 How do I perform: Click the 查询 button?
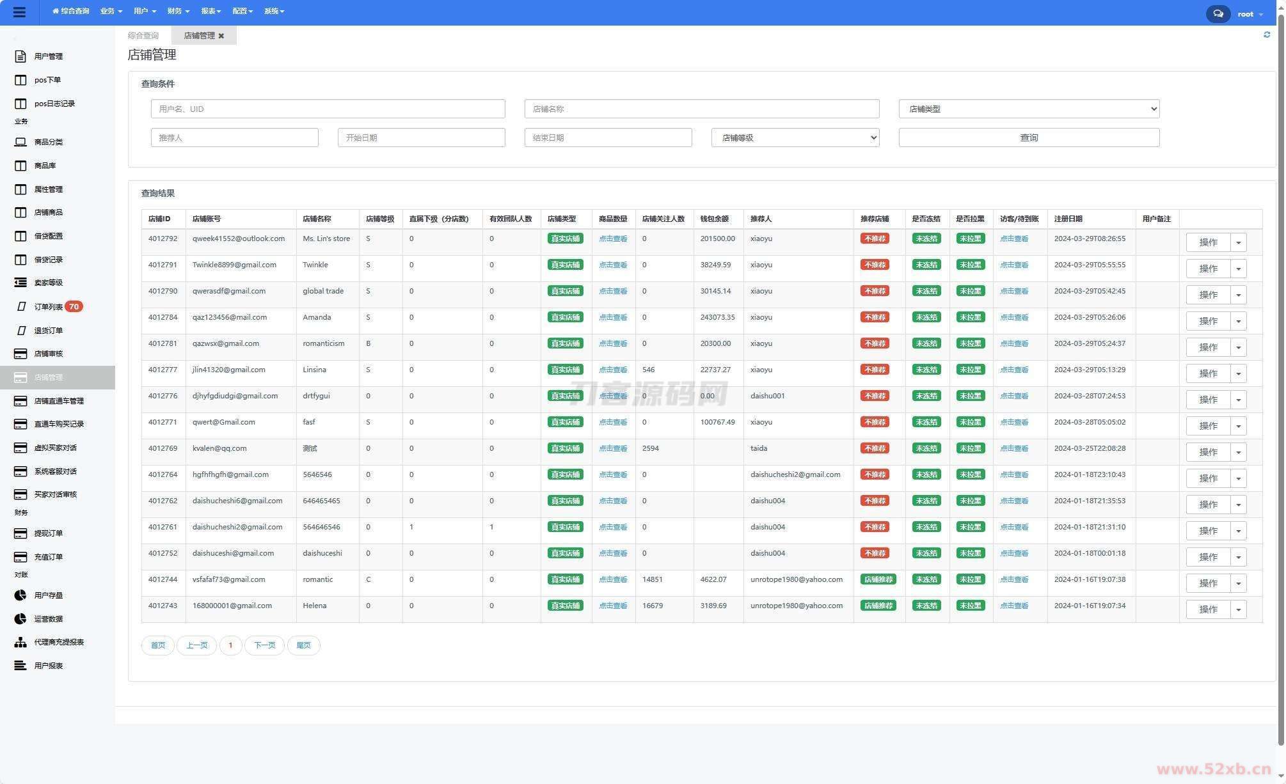(1028, 137)
